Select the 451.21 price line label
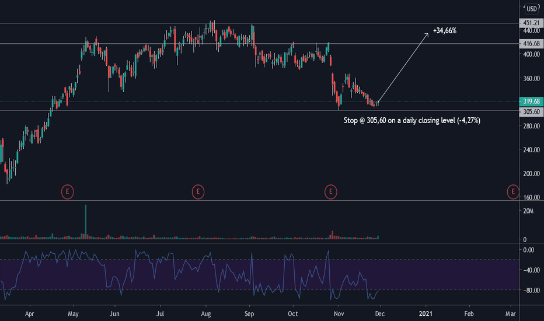The width and height of the screenshot is (544, 321). coord(531,23)
